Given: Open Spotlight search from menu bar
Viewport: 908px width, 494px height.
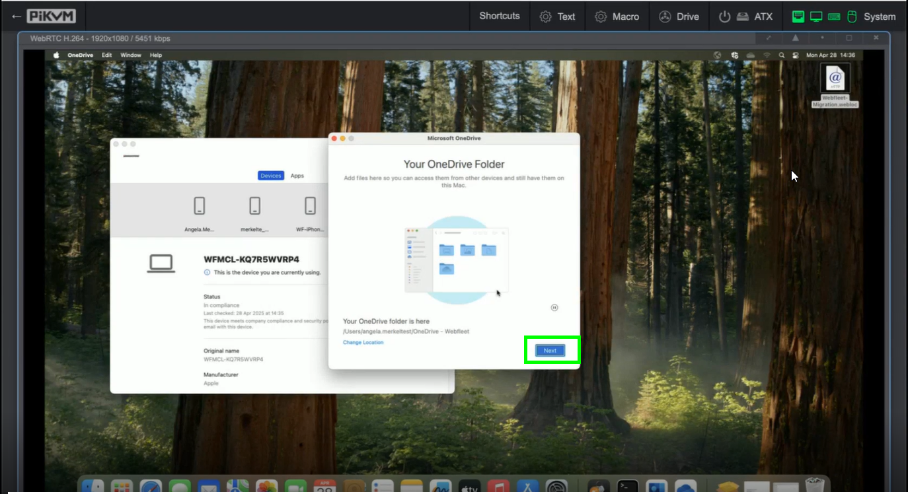Looking at the screenshot, I should [x=782, y=55].
